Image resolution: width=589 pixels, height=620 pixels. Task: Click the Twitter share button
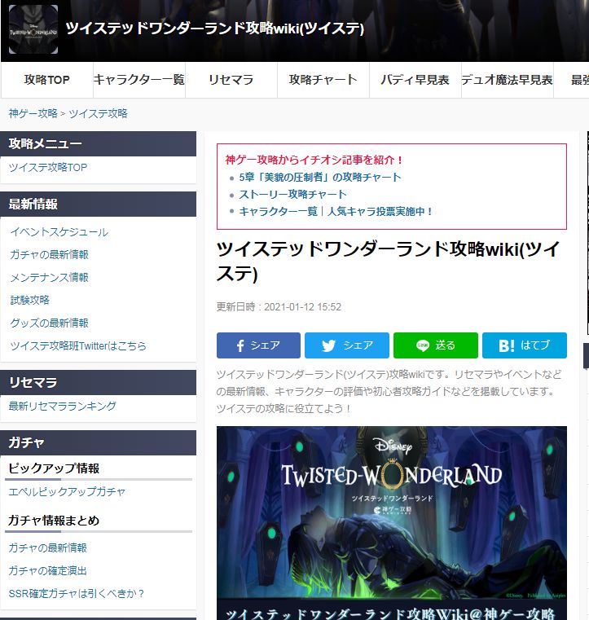(x=347, y=345)
